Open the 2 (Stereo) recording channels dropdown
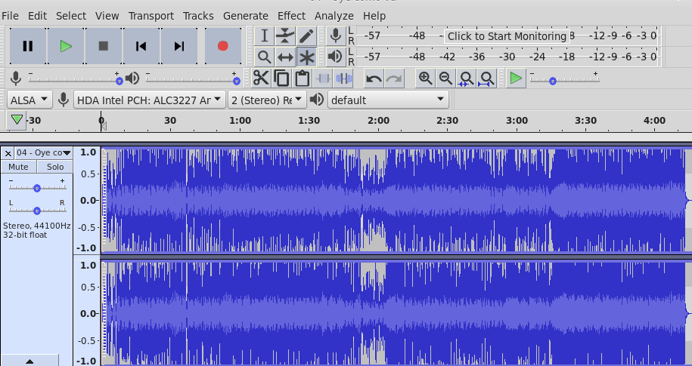This screenshot has height=366, width=692. (x=267, y=100)
